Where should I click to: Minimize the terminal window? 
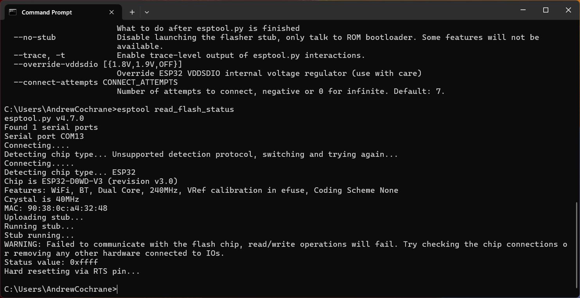tap(523, 10)
